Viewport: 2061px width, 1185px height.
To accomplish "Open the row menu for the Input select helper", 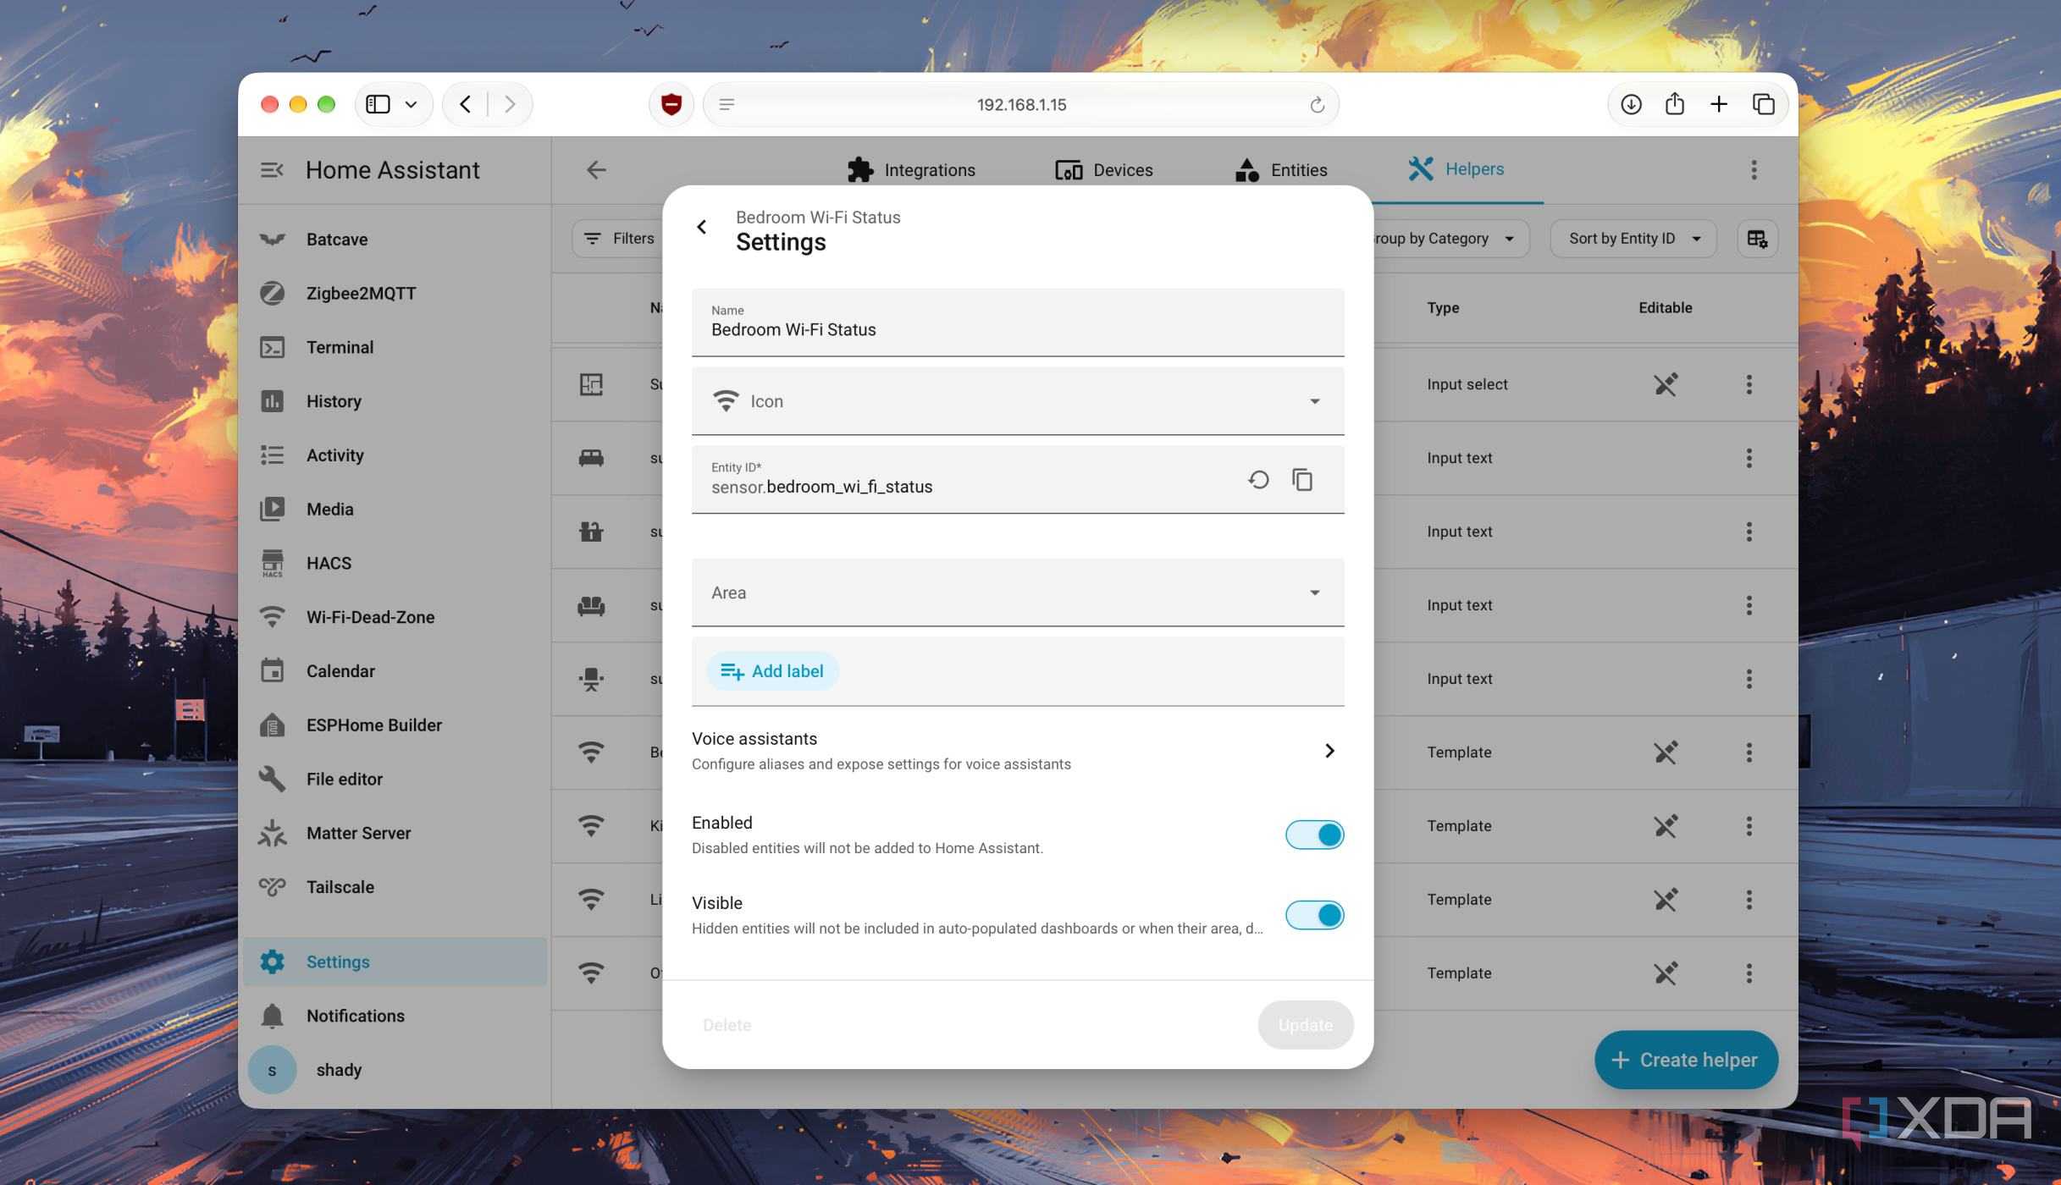I will (1749, 384).
